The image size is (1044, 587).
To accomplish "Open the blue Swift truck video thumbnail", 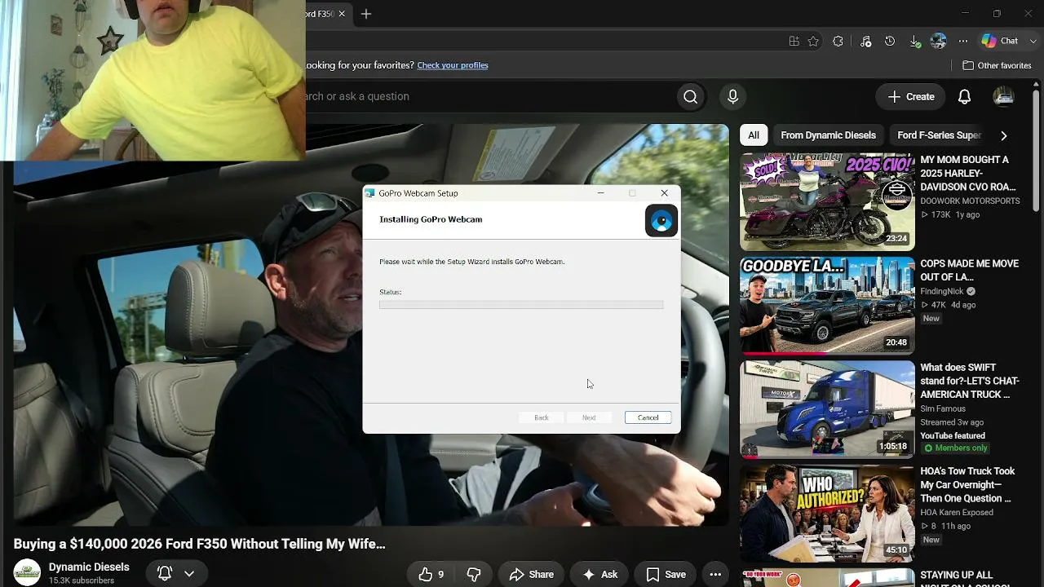I will coord(827,409).
